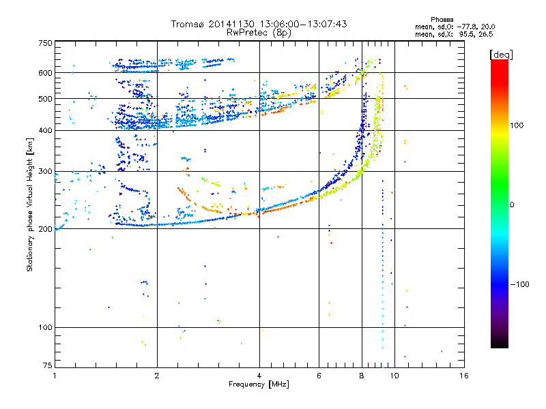Click the x-axis tick label '1'

[55, 376]
